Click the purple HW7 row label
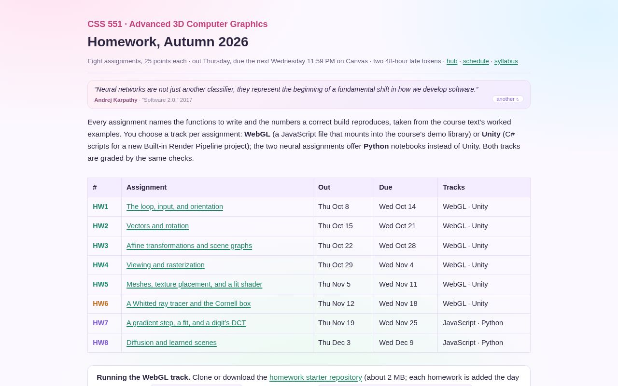Image resolution: width=618 pixels, height=386 pixels. (x=100, y=323)
